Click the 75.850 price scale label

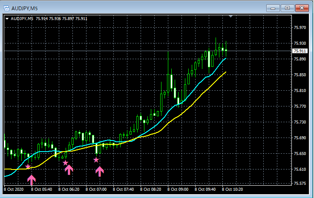300,75
